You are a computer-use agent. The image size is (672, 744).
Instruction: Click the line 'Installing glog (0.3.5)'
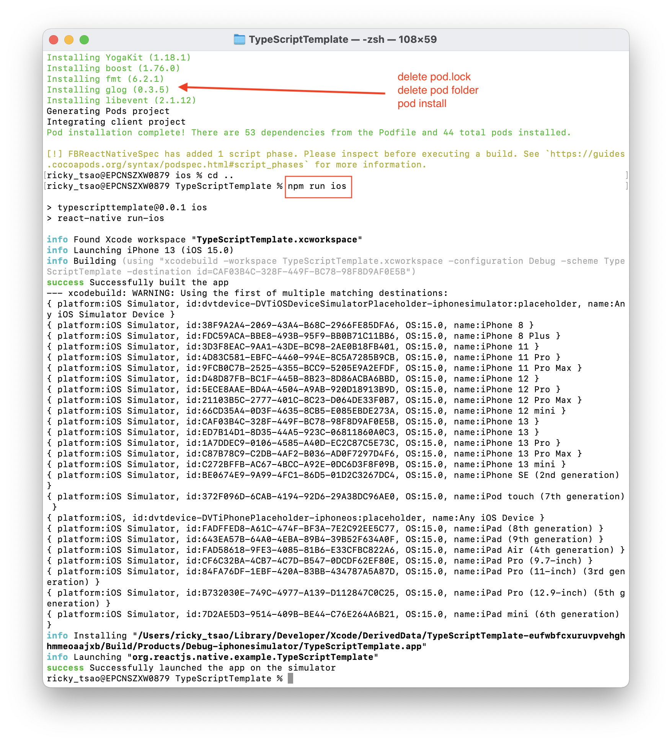tap(108, 89)
